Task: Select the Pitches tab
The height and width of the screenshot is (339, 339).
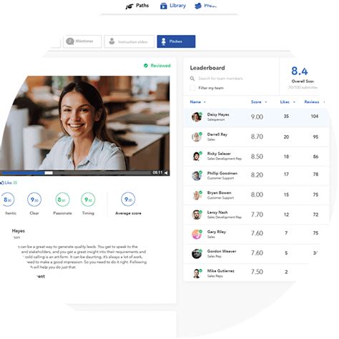Action: pyautogui.click(x=176, y=41)
